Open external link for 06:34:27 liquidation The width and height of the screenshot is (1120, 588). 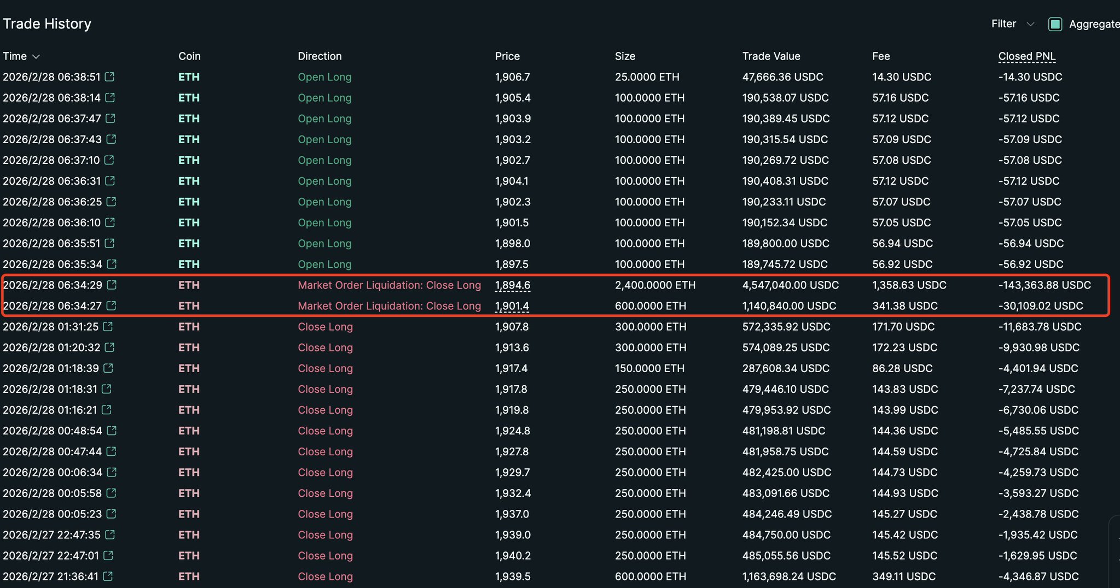(x=111, y=305)
